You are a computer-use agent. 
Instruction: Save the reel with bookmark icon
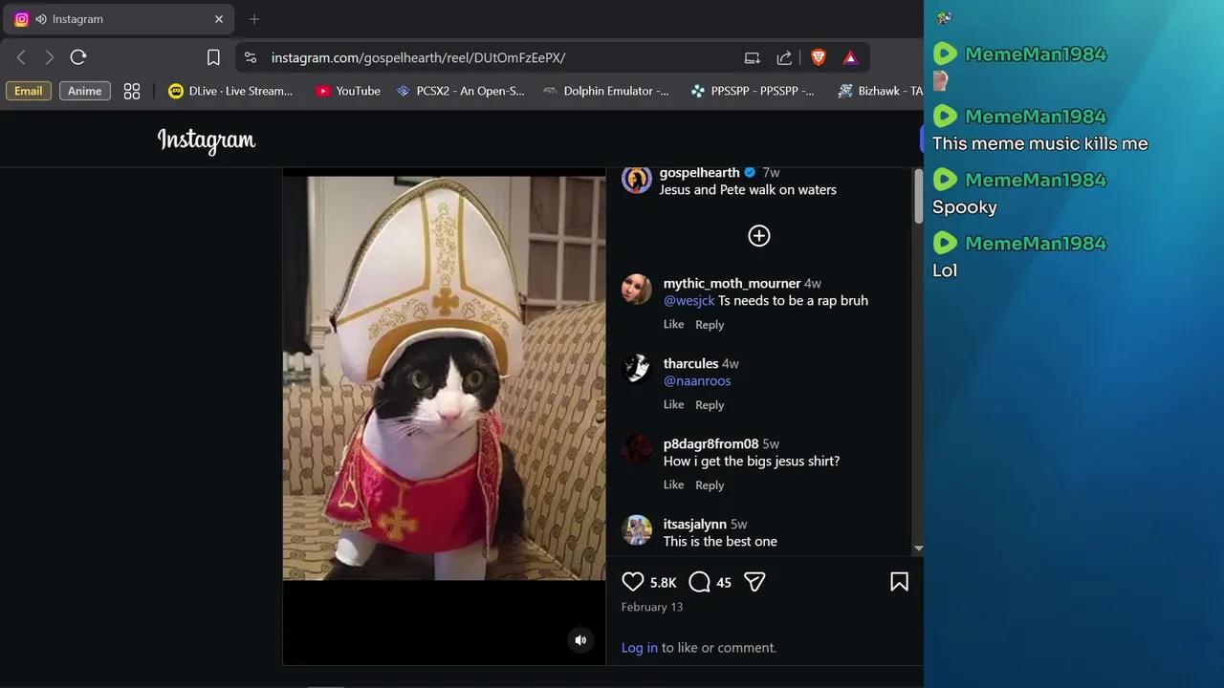899,582
